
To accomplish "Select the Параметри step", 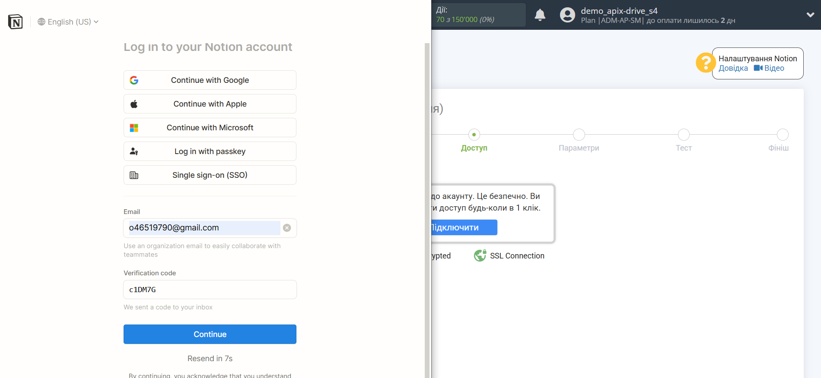I will coord(579,141).
